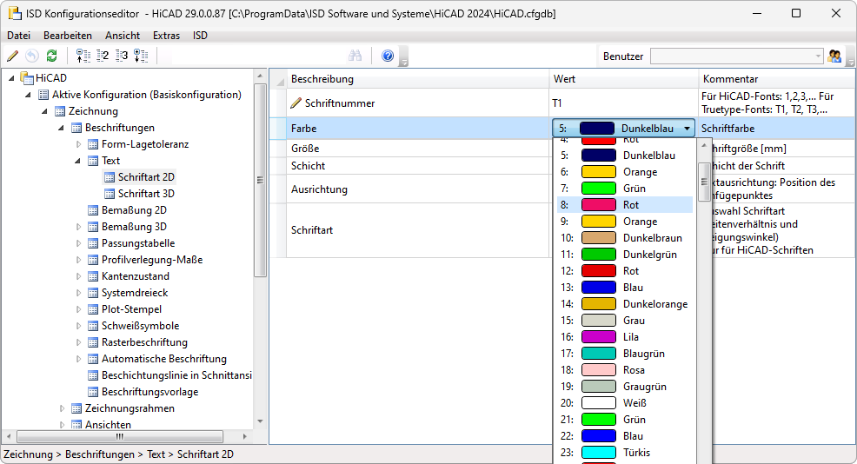Choose color 23 Türkis in list
Screen dimensions: 857x464
click(625, 453)
